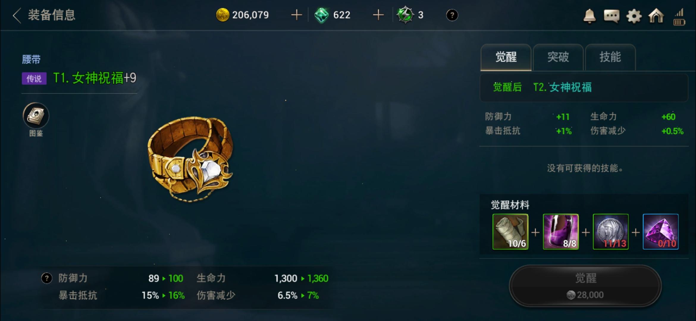Select the silver coin material 11/13
The width and height of the screenshot is (696, 321).
611,232
